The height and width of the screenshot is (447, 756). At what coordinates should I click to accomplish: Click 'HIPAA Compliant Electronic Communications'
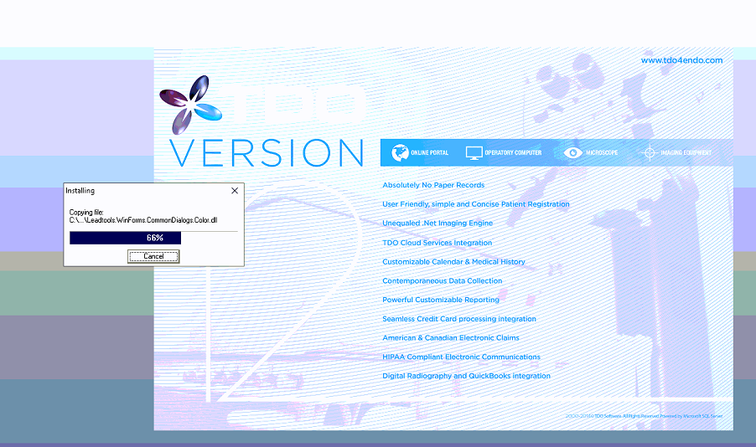coord(461,357)
